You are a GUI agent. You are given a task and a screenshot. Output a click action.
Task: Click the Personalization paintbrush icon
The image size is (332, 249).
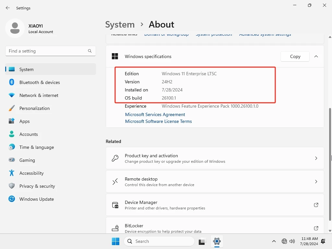[x=12, y=108]
